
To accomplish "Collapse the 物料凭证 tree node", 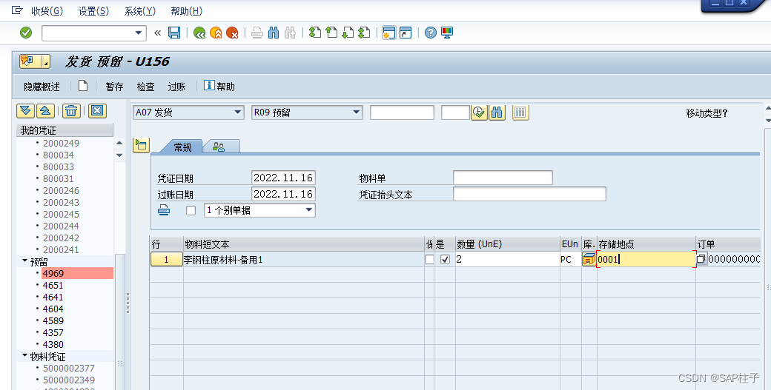I will click(x=24, y=356).
